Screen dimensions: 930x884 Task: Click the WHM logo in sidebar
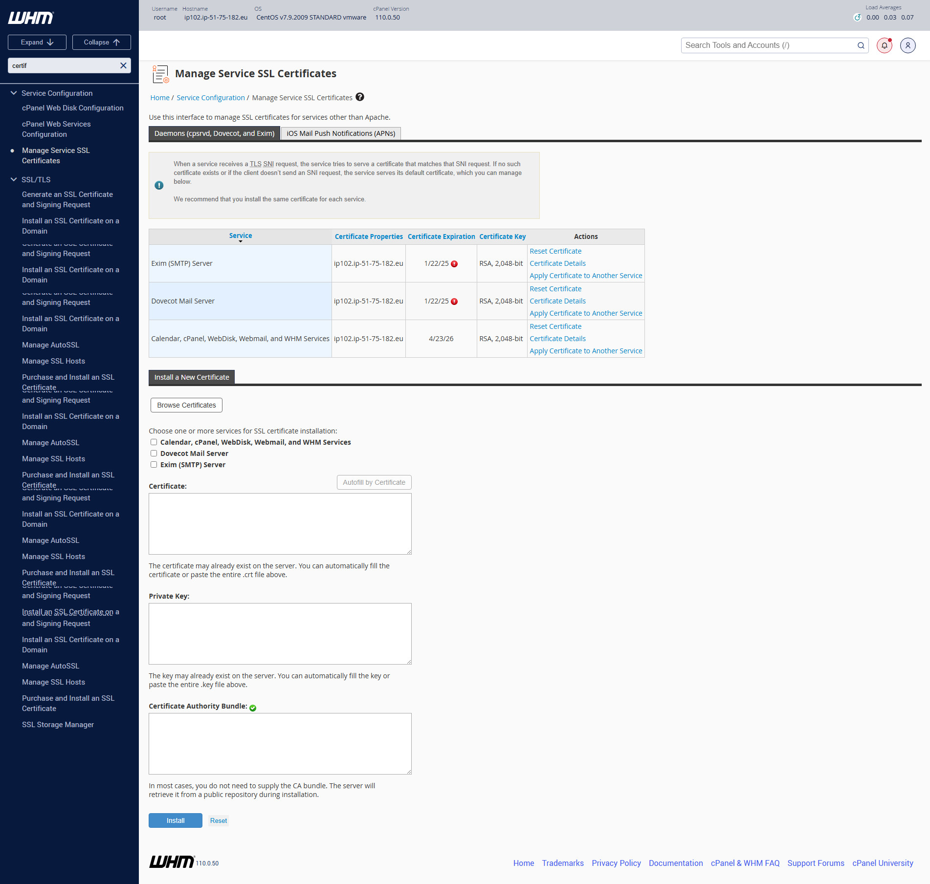tap(31, 18)
